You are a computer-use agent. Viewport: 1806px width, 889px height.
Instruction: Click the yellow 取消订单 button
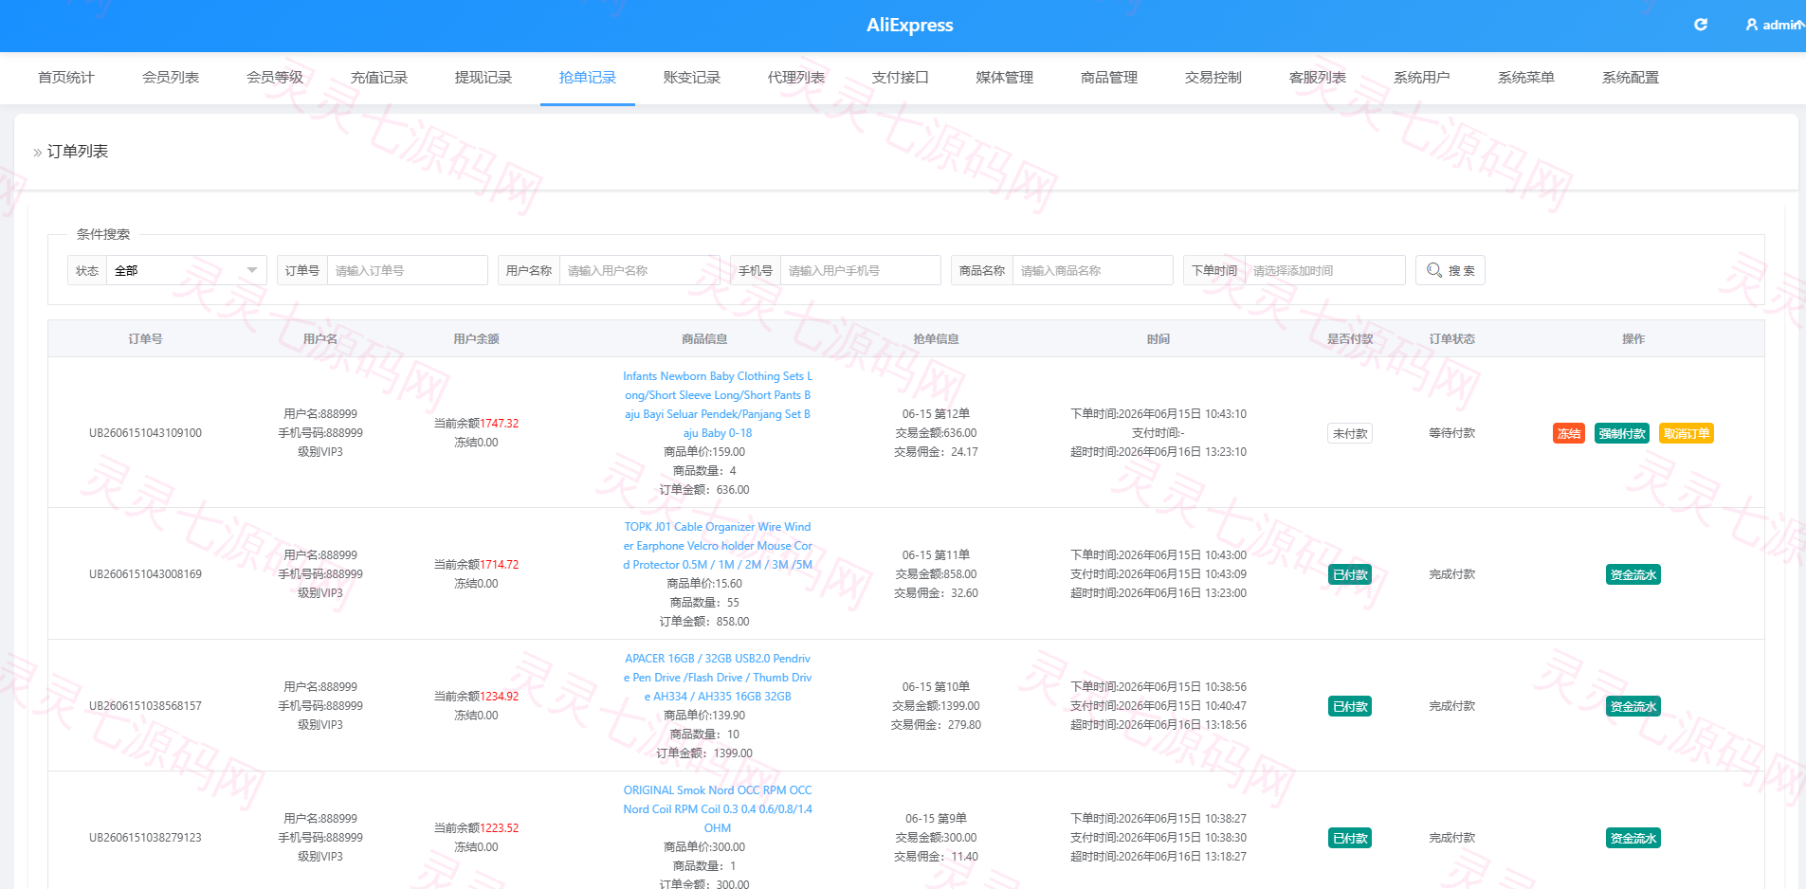(1687, 433)
